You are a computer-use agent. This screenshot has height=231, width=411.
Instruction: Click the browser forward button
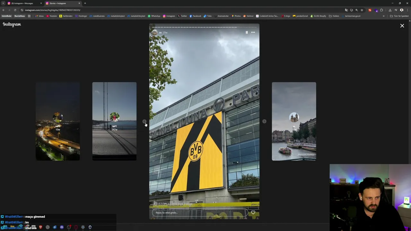9,10
